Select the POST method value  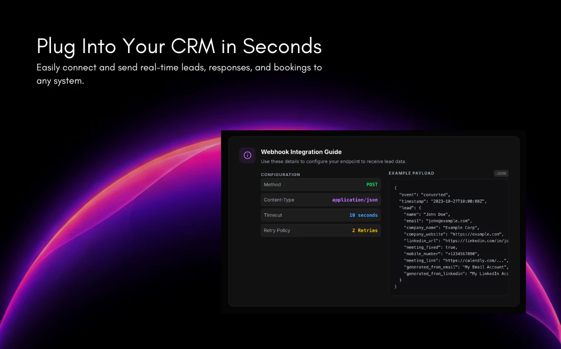tap(372, 184)
